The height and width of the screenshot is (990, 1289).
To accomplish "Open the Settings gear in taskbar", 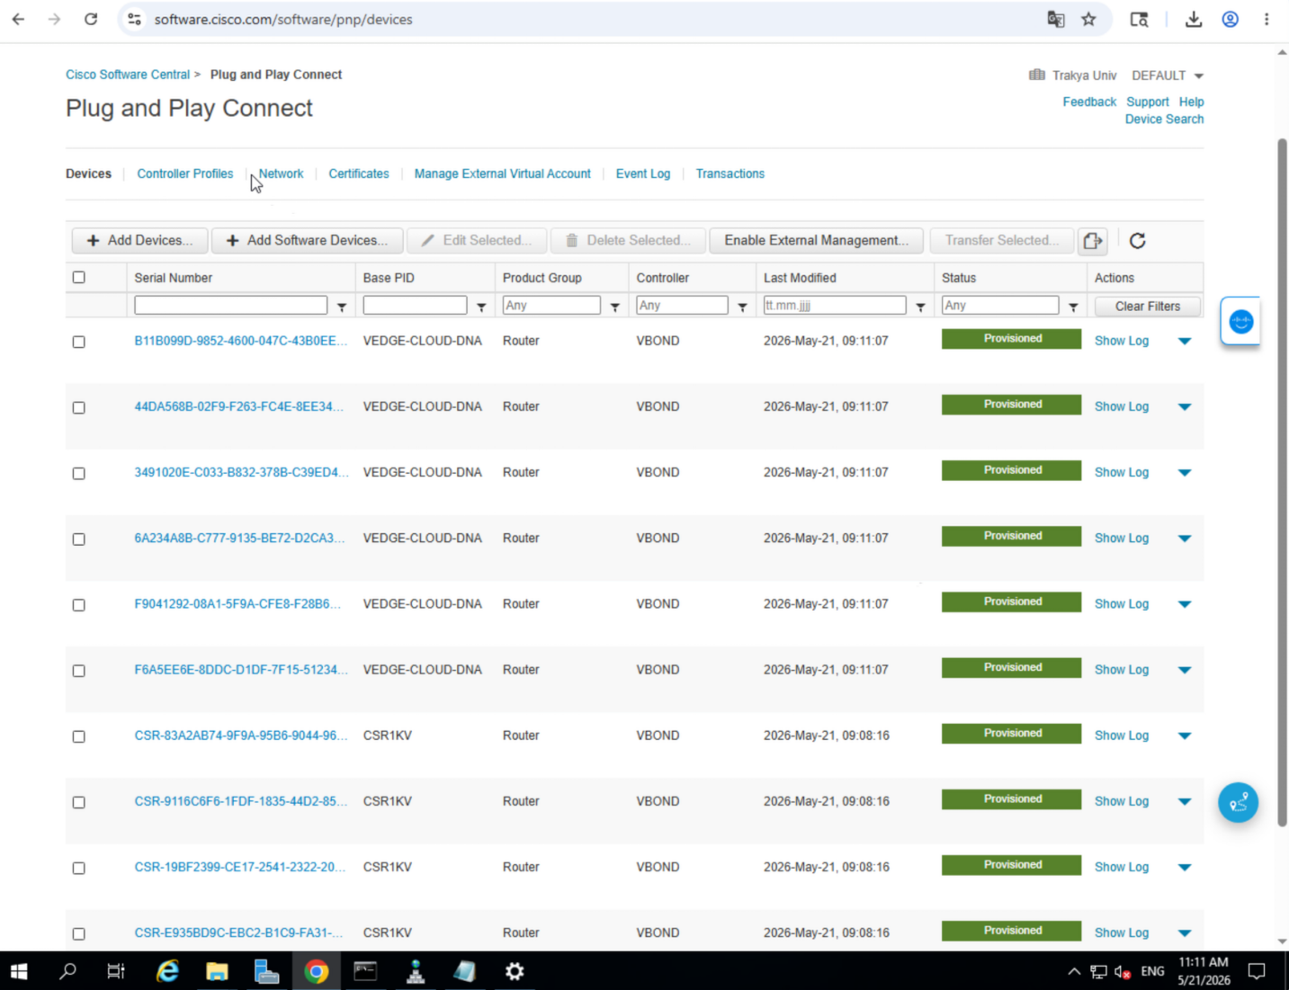I will [x=515, y=971].
